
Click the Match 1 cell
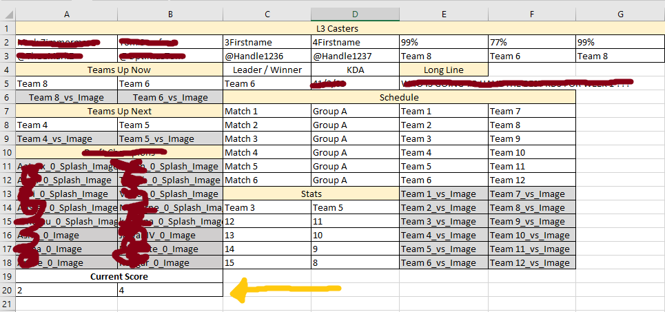coord(267,111)
